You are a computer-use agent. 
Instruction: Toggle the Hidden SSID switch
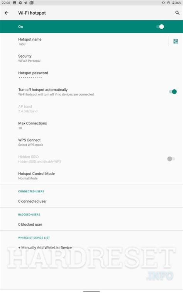tap(171, 159)
